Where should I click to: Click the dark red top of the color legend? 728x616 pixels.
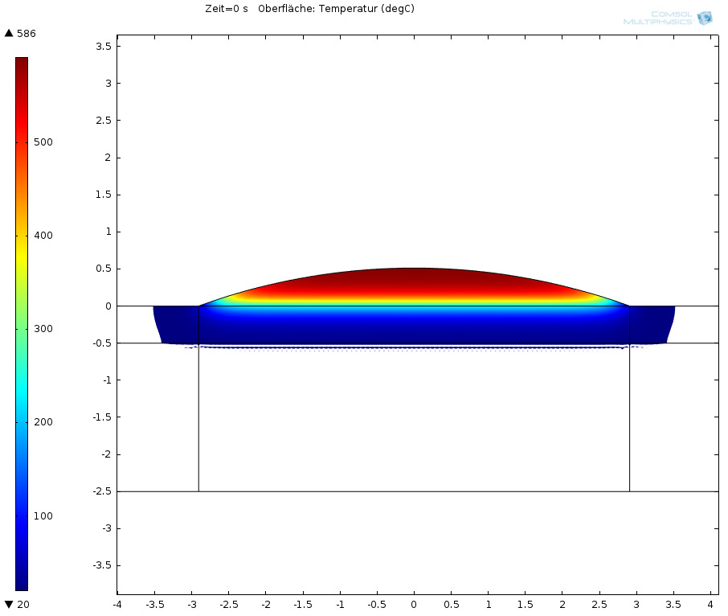(22, 63)
